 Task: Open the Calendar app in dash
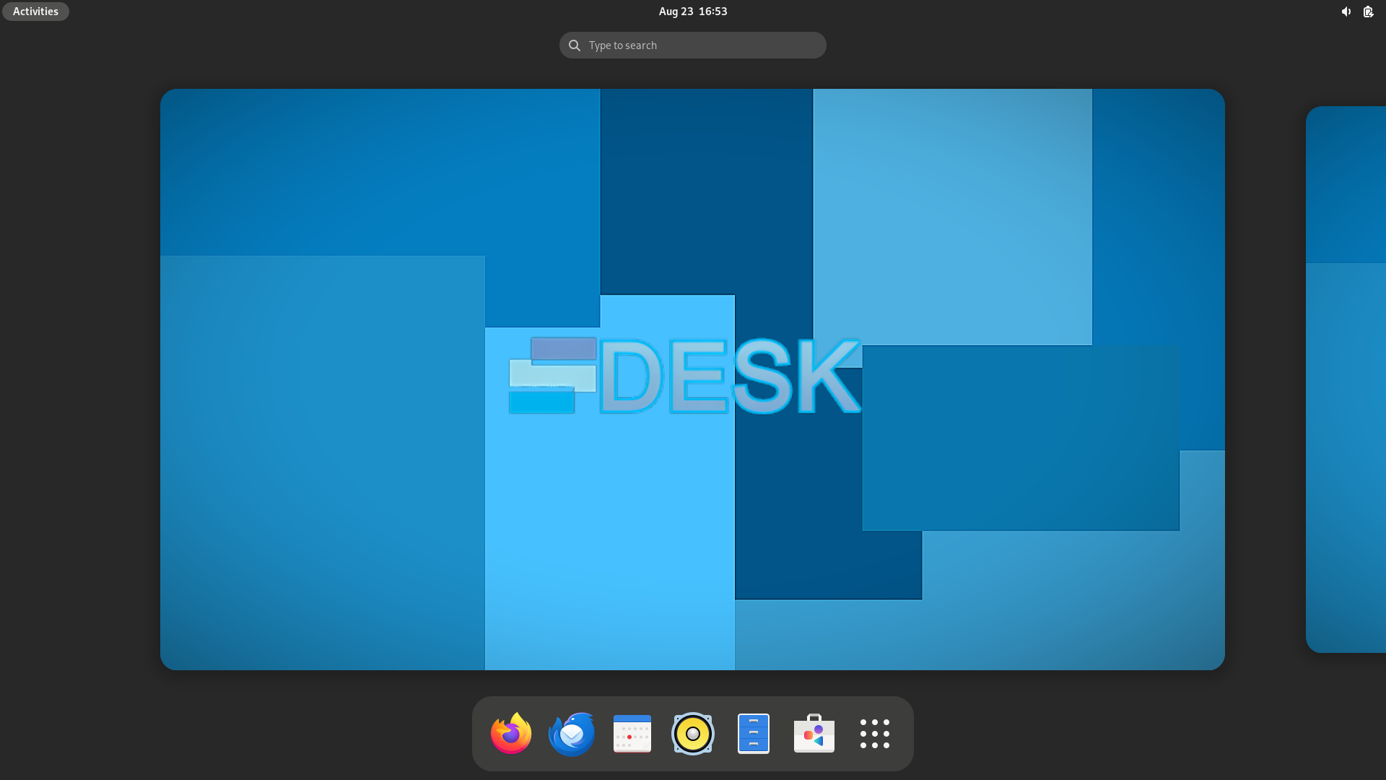pyautogui.click(x=632, y=733)
